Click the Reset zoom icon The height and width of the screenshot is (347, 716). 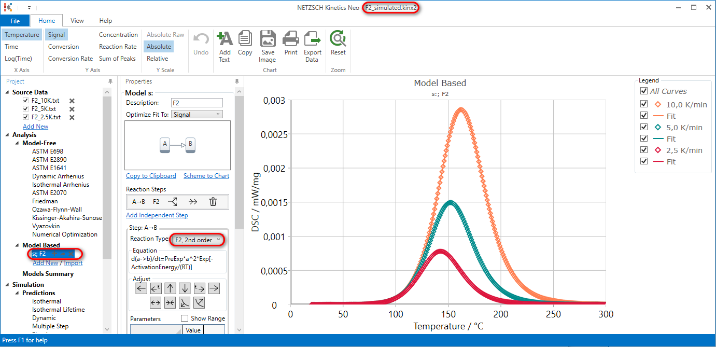point(338,44)
